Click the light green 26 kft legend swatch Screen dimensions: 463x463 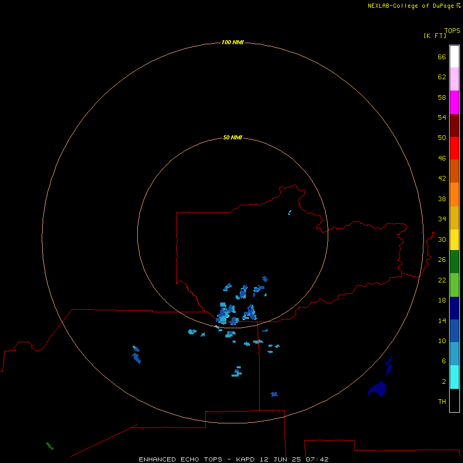(x=454, y=285)
